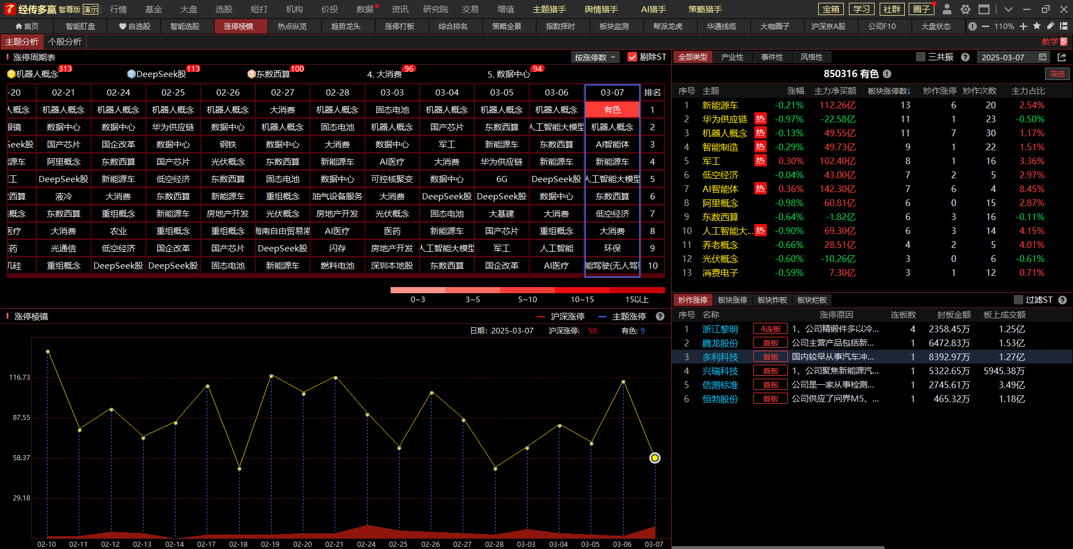Click 热 badge beside 华为供应链
Viewport: 1073px width, 549px height.
[x=760, y=119]
